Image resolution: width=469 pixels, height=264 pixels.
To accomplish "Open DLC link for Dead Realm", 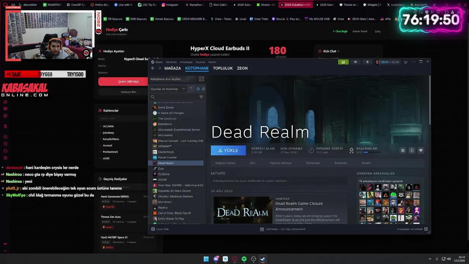I will coord(252,163).
